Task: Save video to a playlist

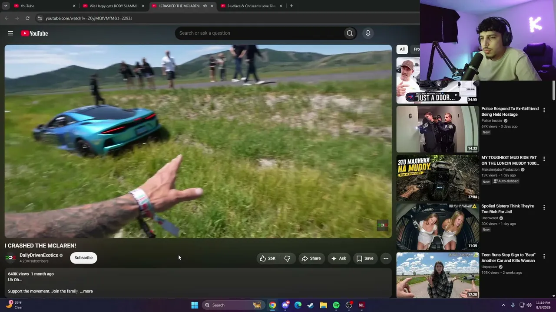Action: [365, 258]
